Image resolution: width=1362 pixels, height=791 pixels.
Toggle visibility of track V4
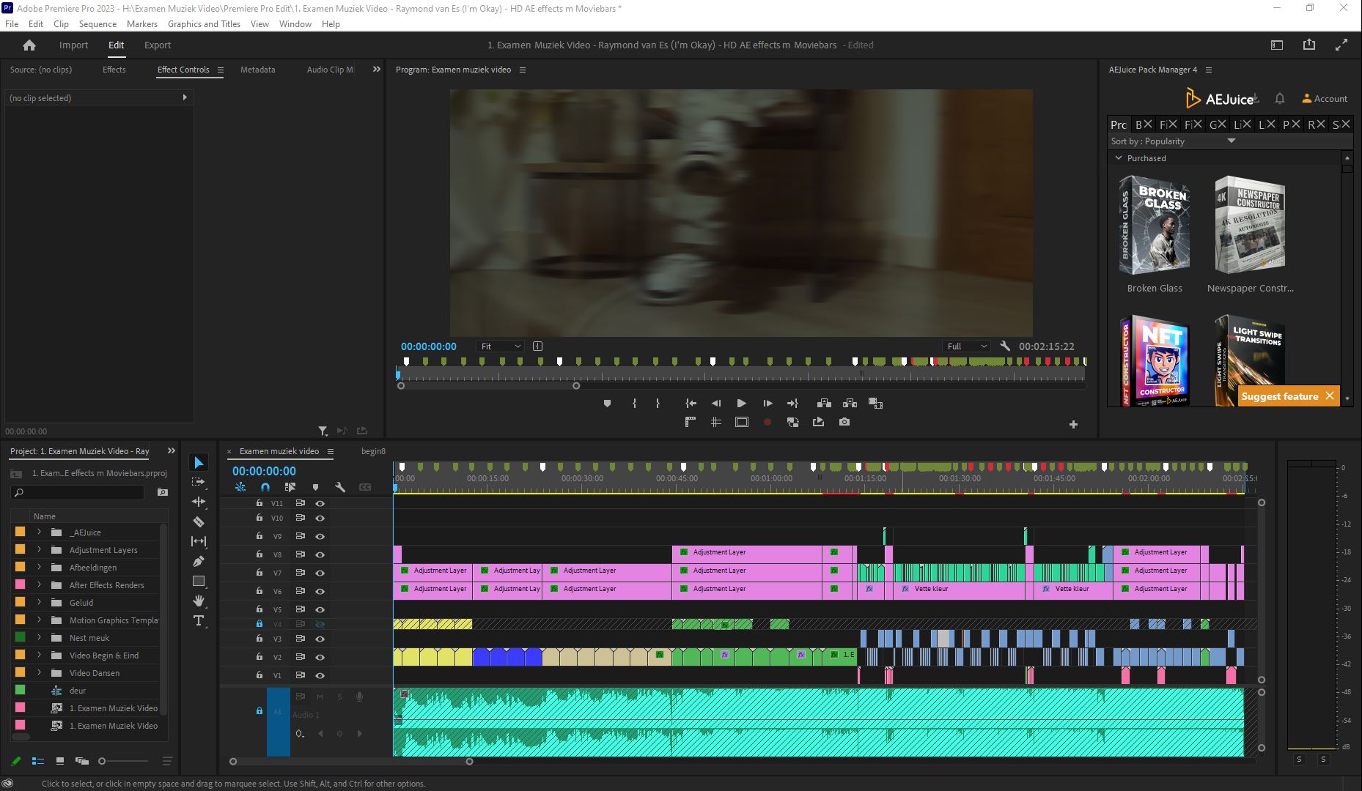coord(320,624)
